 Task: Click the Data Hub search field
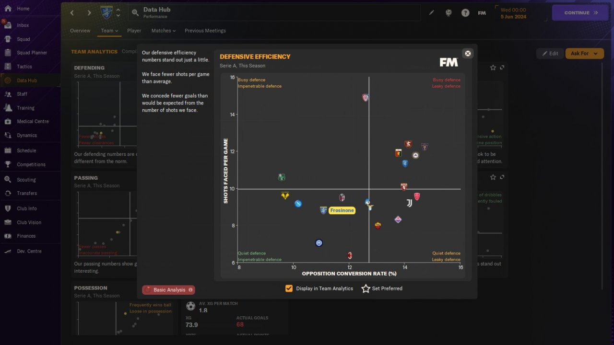(x=274, y=13)
